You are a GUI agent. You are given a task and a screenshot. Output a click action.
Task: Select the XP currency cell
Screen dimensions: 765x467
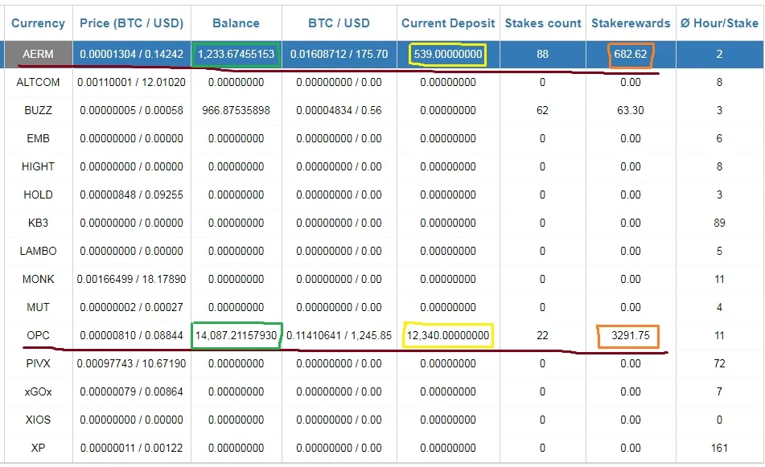(x=38, y=448)
